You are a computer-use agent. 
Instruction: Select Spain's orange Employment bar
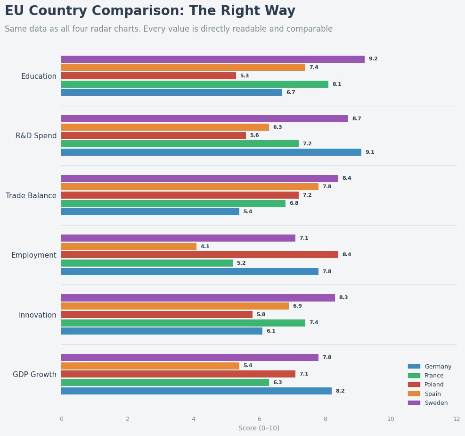129,247
